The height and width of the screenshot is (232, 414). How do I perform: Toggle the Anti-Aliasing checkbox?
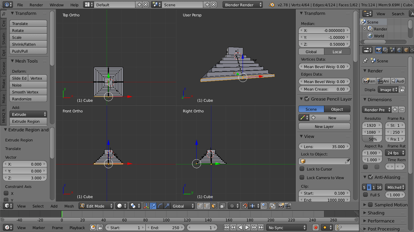click(x=370, y=177)
